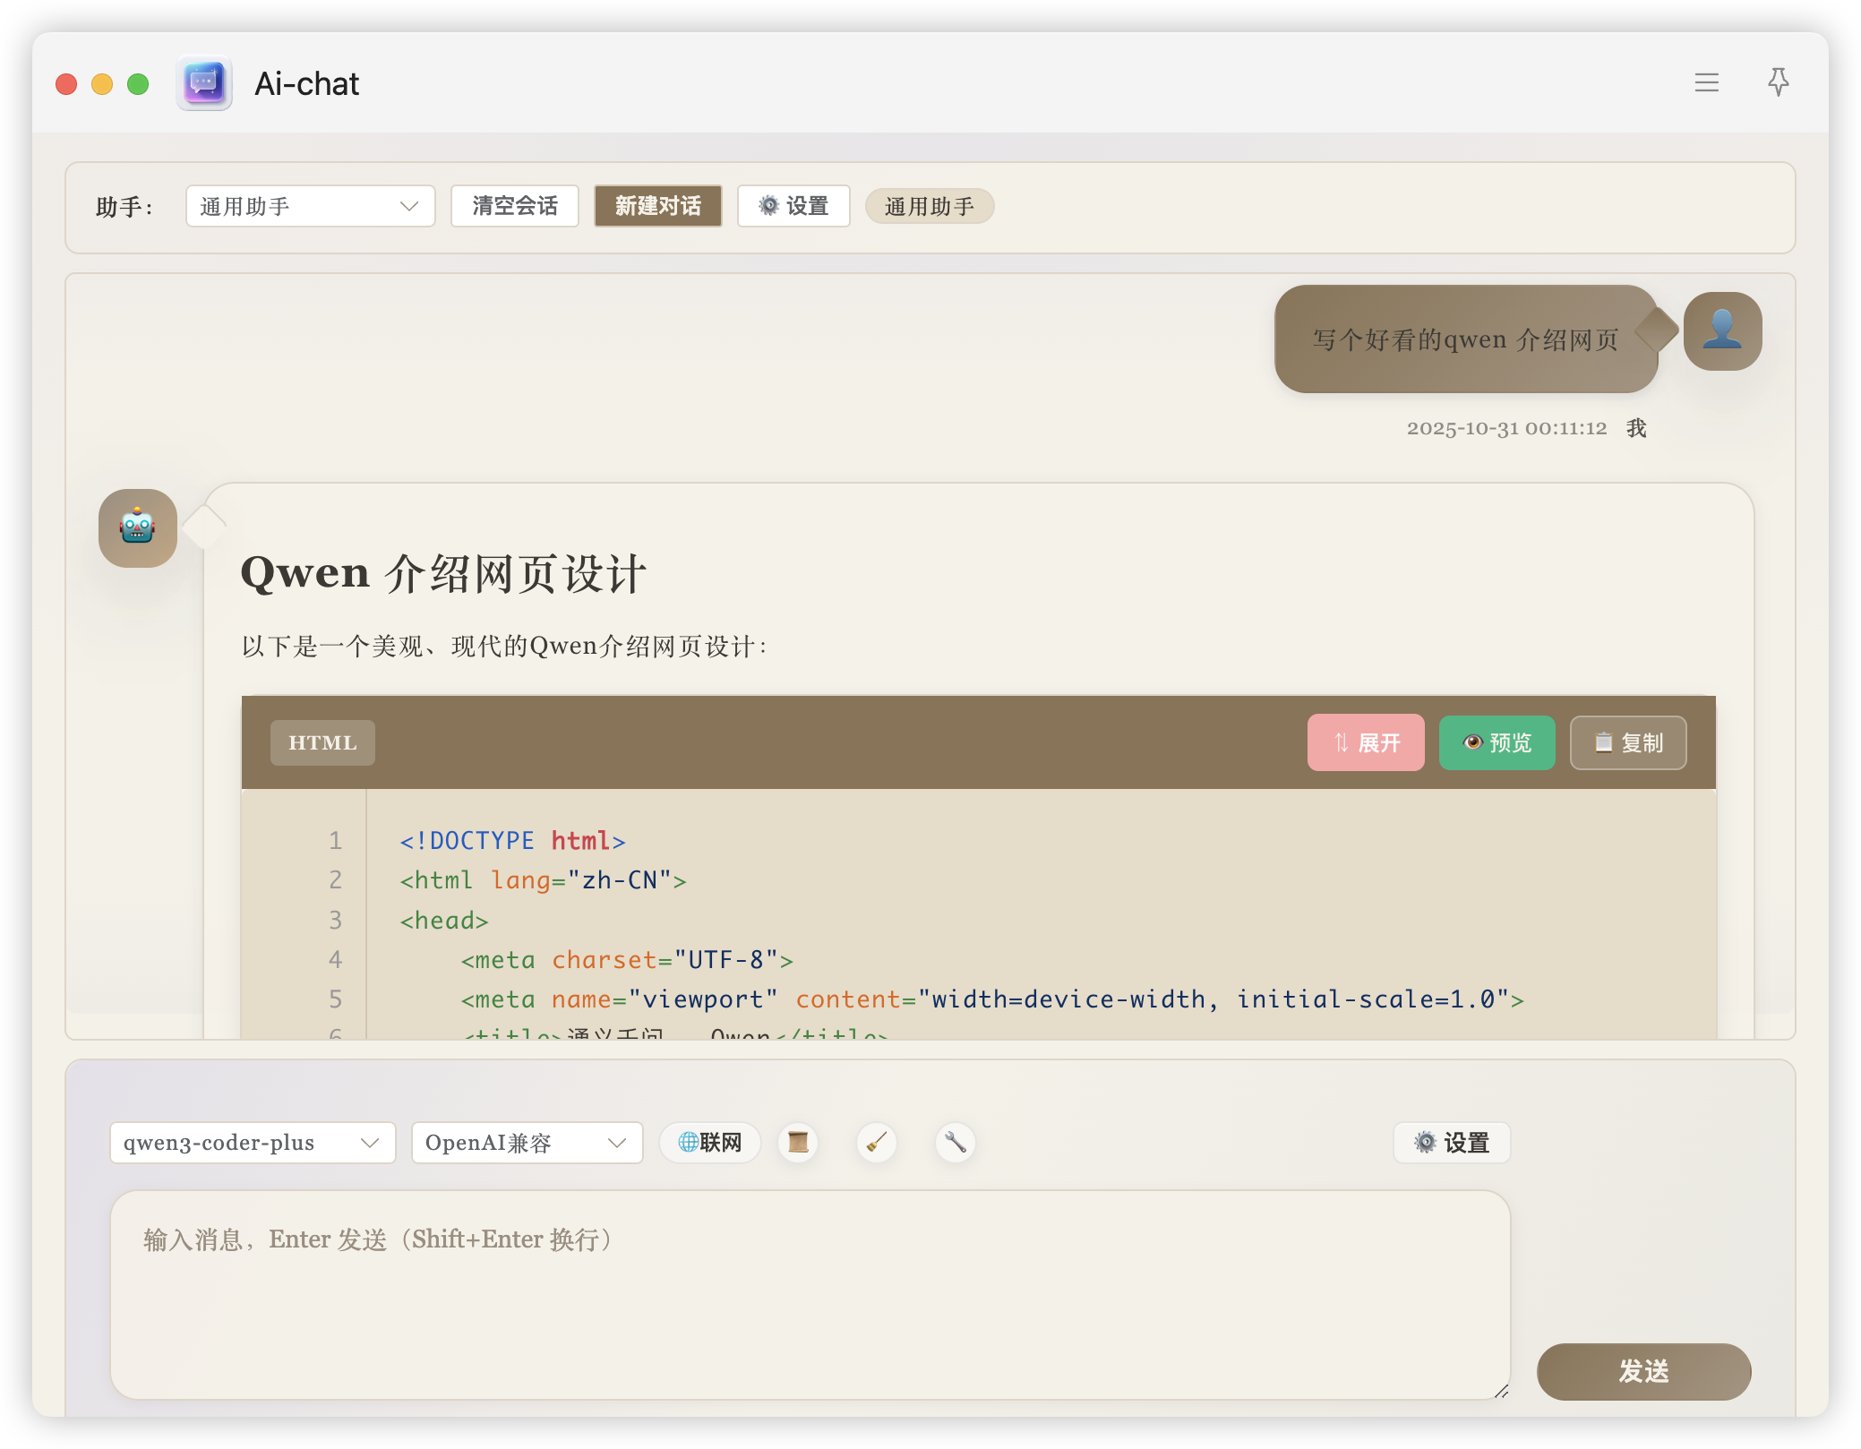Open the qwen3-coder-plus model dropdown
Screen dimensions: 1861x1449
[253, 1143]
